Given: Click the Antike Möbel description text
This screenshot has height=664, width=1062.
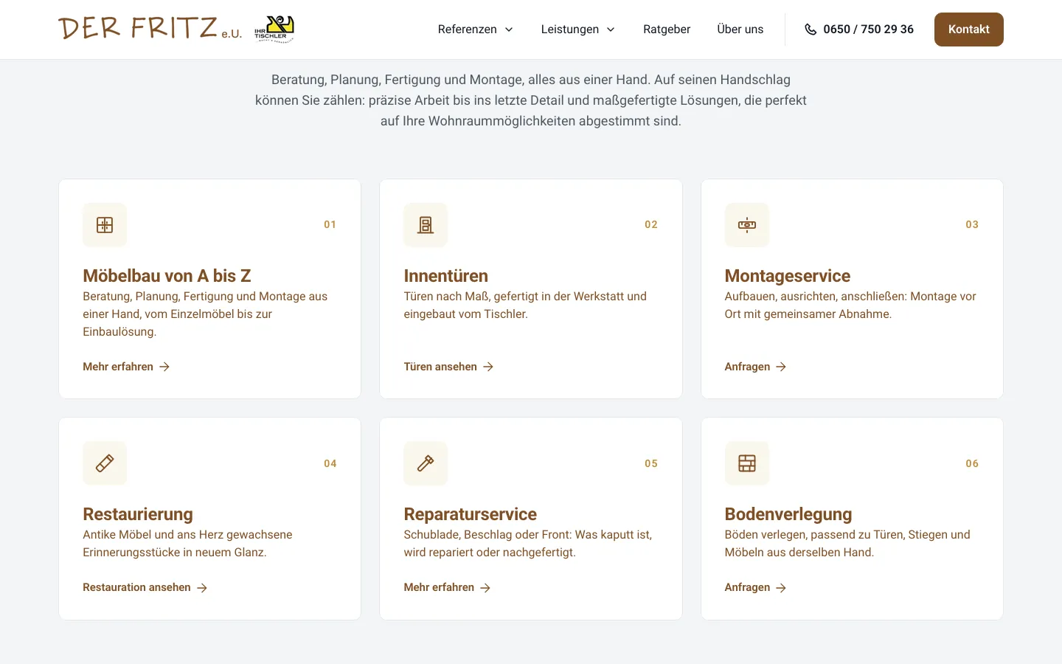Looking at the screenshot, I should [x=187, y=543].
